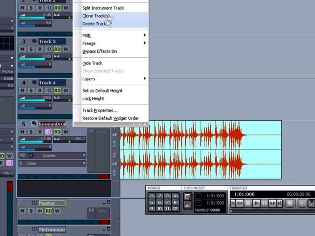Click marker button 9

coord(152,209)
